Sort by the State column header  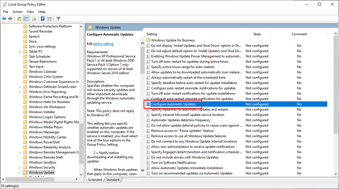tap(257, 34)
